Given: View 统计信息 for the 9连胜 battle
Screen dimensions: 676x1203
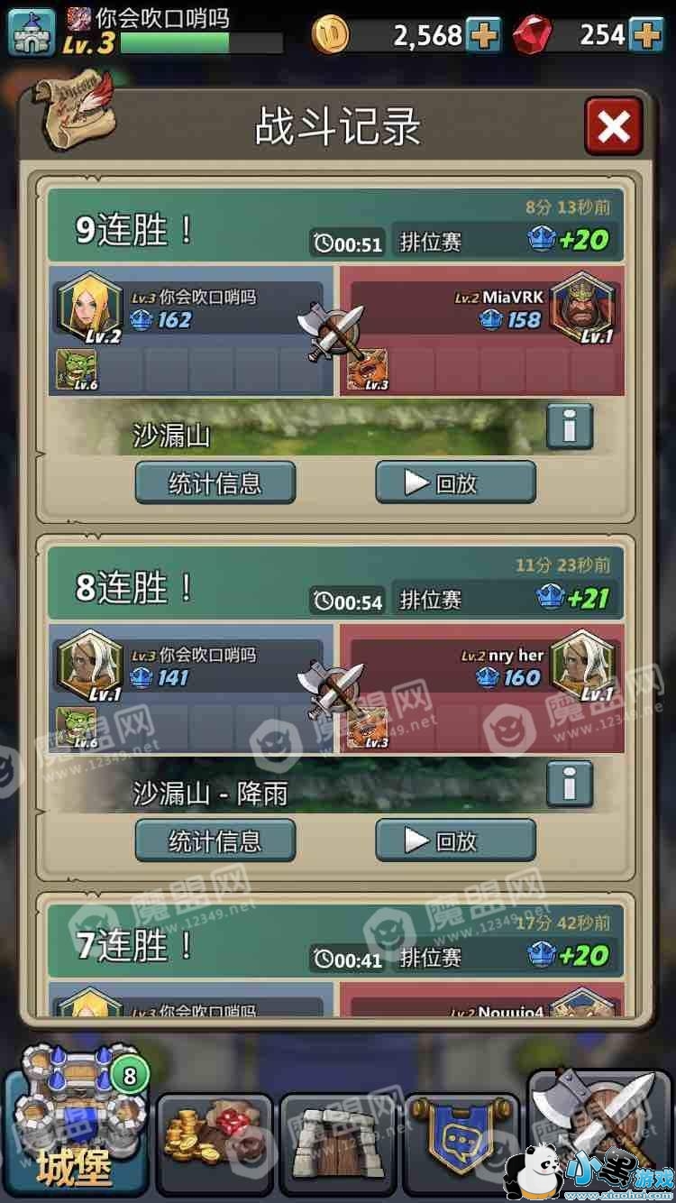Looking at the screenshot, I should pyautogui.click(x=215, y=482).
